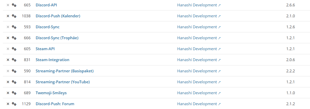
Task: Click the uninstall X icon for Discord-Push: Forum
Action: [x=8, y=104]
